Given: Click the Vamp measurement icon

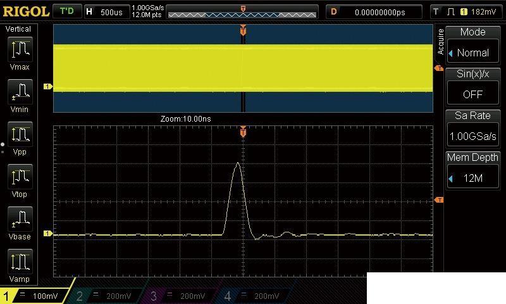Looking at the screenshot, I should (x=20, y=262).
